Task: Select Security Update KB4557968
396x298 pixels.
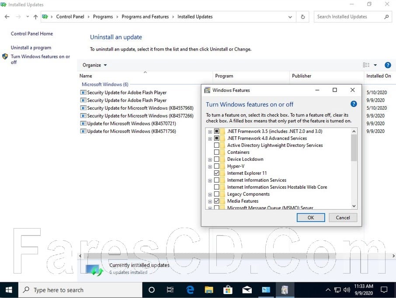Action: coord(140,108)
